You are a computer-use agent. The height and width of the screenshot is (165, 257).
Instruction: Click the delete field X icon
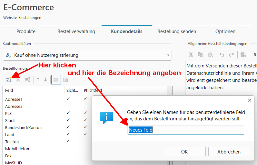point(18,80)
